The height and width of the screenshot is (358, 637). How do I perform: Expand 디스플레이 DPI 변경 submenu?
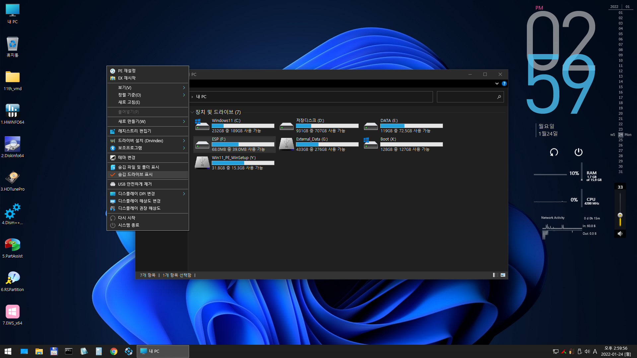click(148, 194)
